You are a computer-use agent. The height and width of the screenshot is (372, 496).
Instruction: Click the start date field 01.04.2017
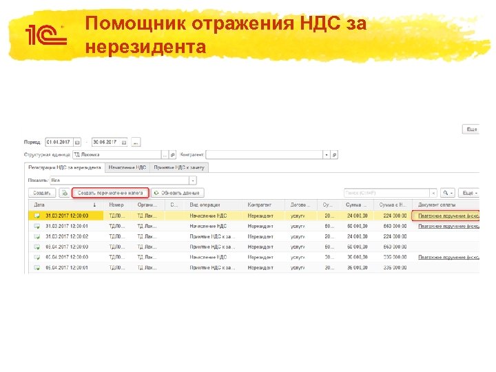(59, 143)
